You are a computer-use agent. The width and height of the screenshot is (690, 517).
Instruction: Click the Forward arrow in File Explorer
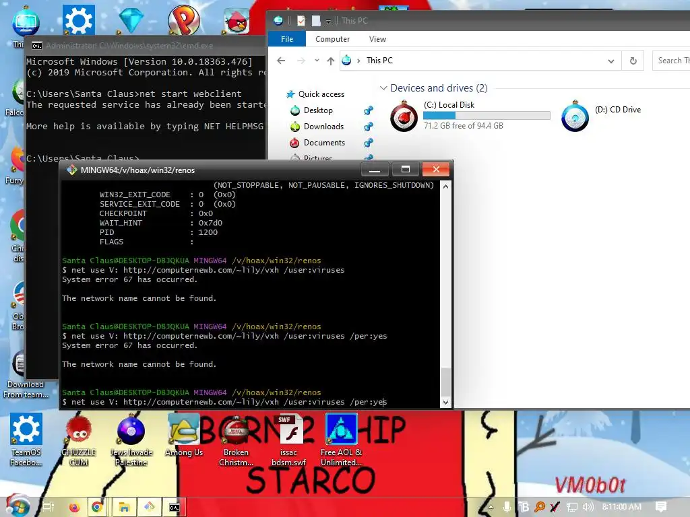coord(301,60)
